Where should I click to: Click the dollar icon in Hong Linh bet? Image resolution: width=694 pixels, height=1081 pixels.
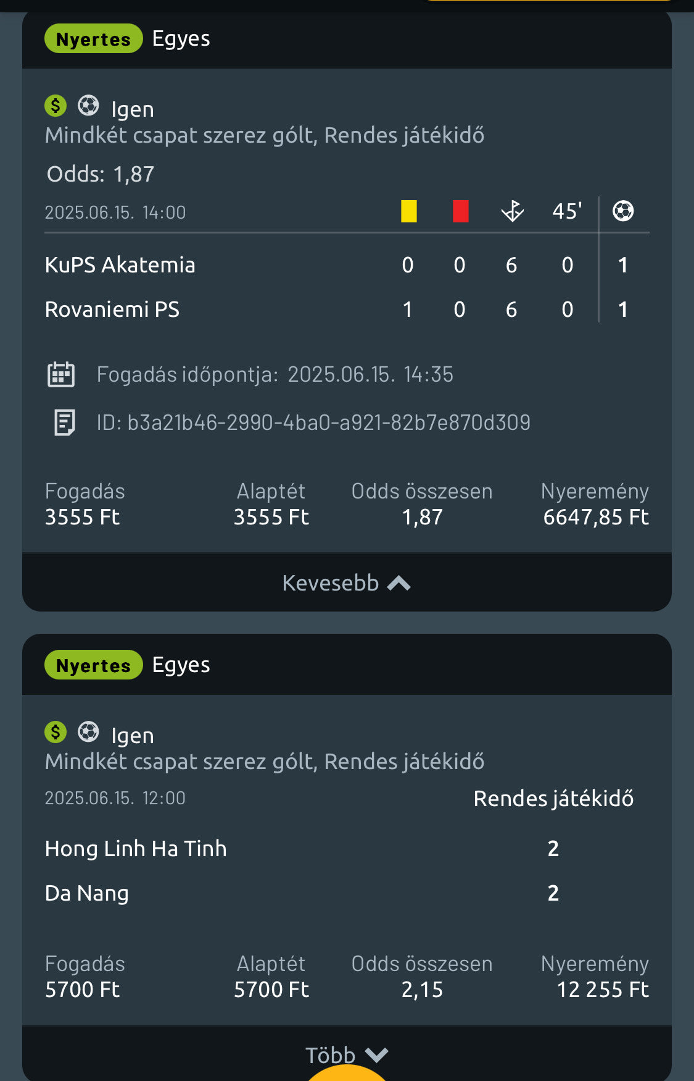point(56,732)
